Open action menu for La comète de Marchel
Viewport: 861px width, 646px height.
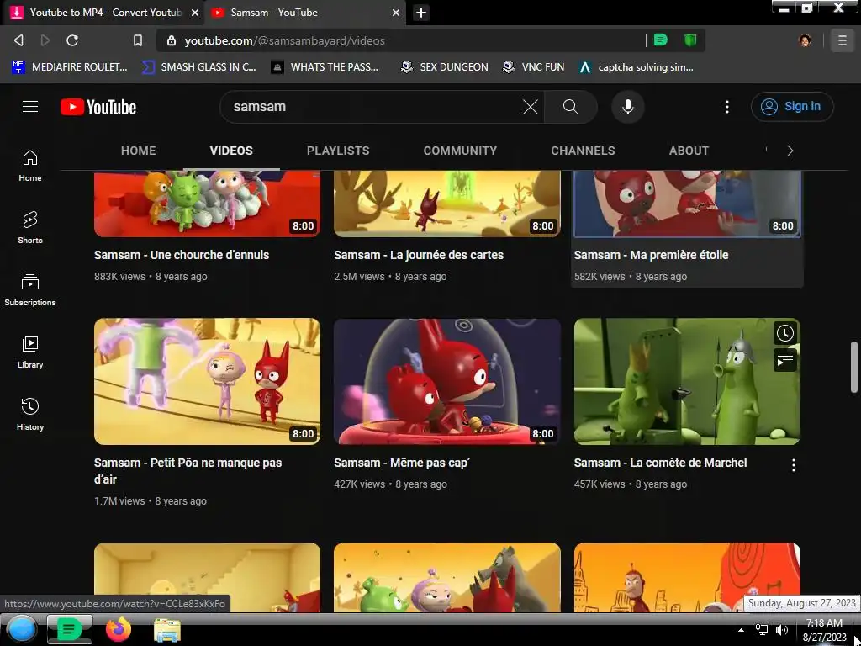pyautogui.click(x=794, y=465)
